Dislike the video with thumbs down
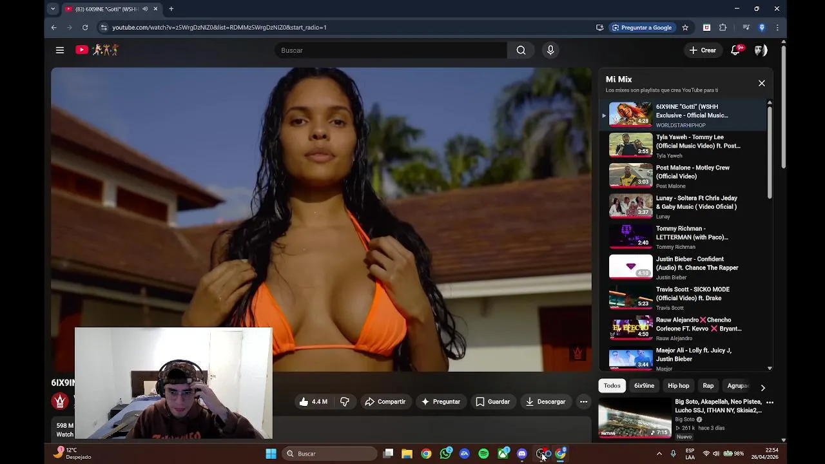This screenshot has height=464, width=825. point(345,401)
